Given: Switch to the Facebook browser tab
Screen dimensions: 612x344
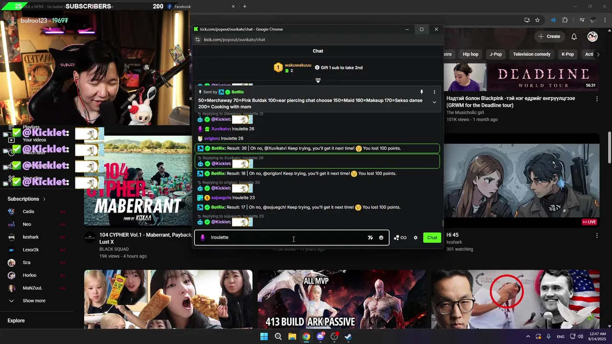Looking at the screenshot, I should pyautogui.click(x=200, y=7).
